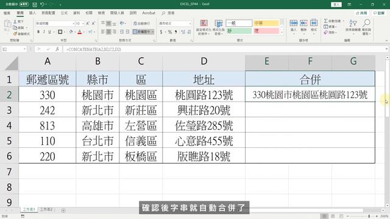Toggle bold formatting
This screenshot has height=219, width=390.
pos(38,32)
